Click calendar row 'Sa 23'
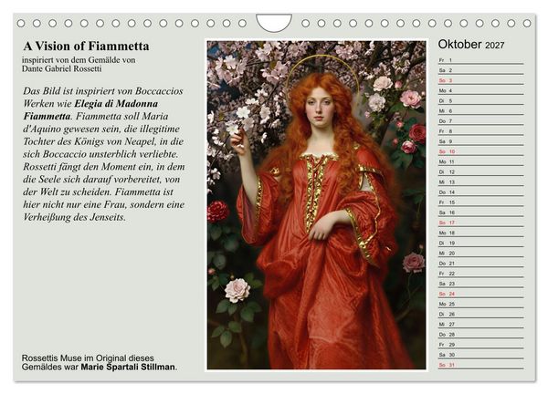 click(481, 284)
